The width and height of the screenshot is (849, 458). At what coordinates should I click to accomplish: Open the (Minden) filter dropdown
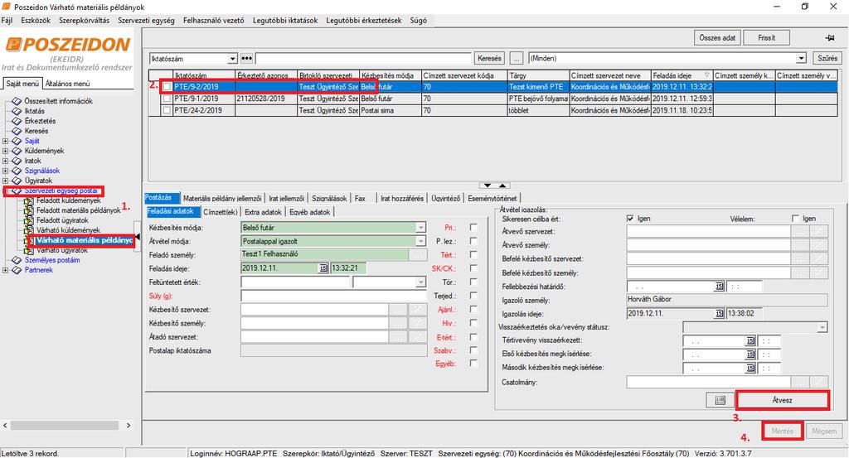[x=802, y=59]
